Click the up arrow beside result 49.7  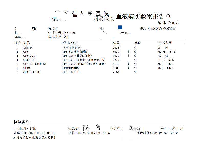point(128,56)
